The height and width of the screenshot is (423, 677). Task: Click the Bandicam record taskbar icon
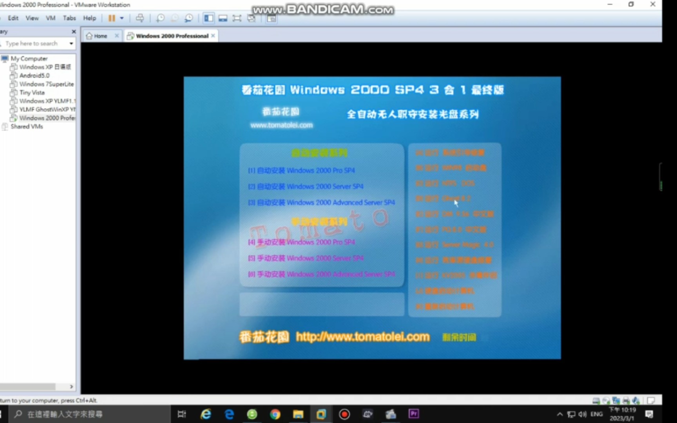pos(344,414)
